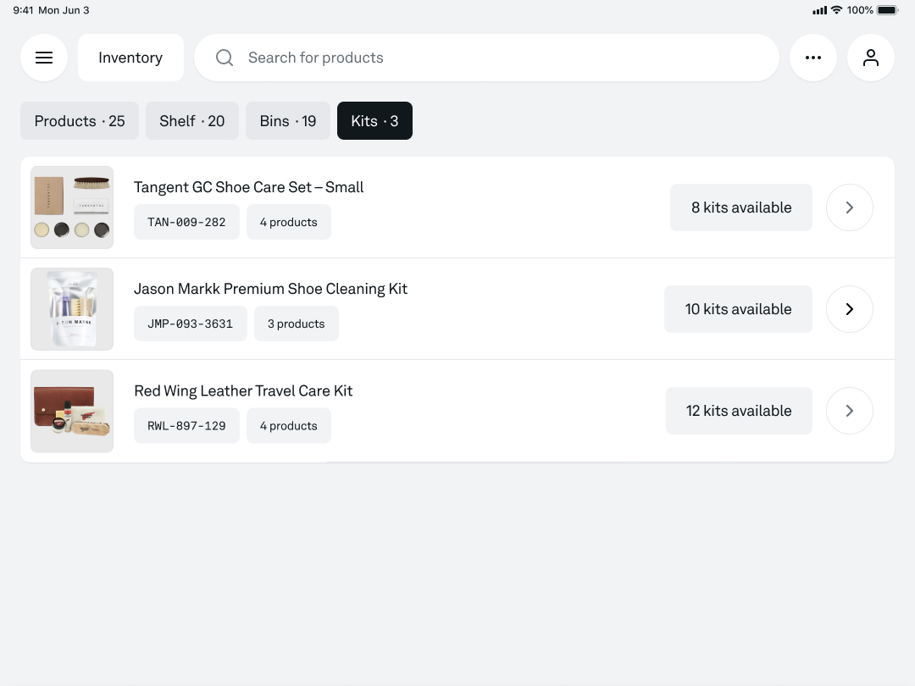
Task: Expand the Jason Markk kit with chevron arrow
Action: tap(850, 309)
